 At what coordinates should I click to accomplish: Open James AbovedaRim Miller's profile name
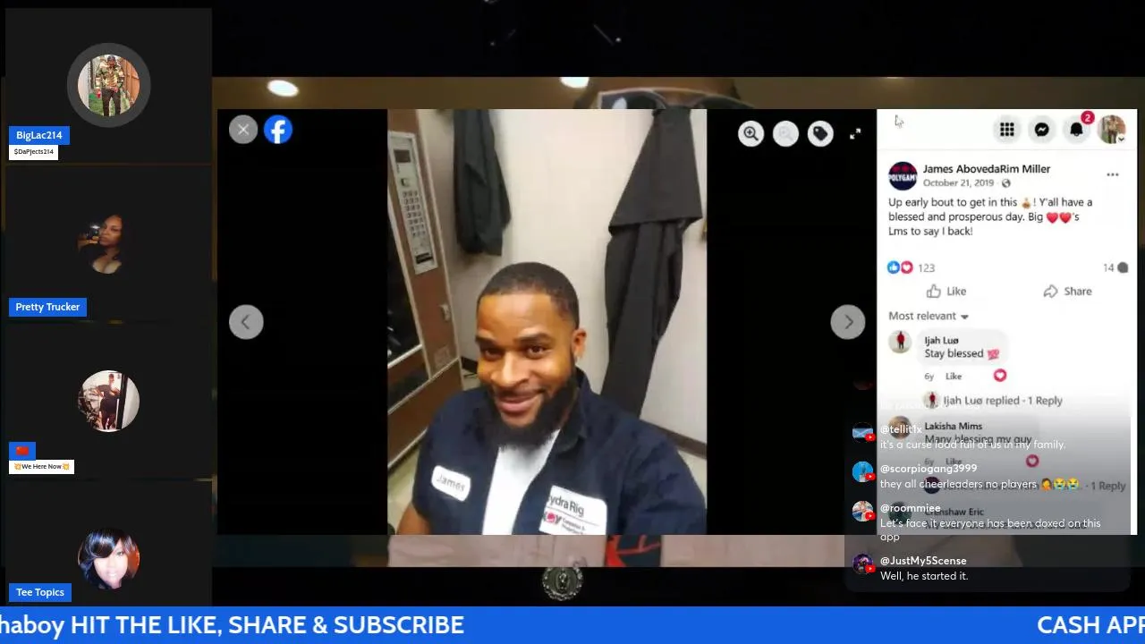click(987, 168)
